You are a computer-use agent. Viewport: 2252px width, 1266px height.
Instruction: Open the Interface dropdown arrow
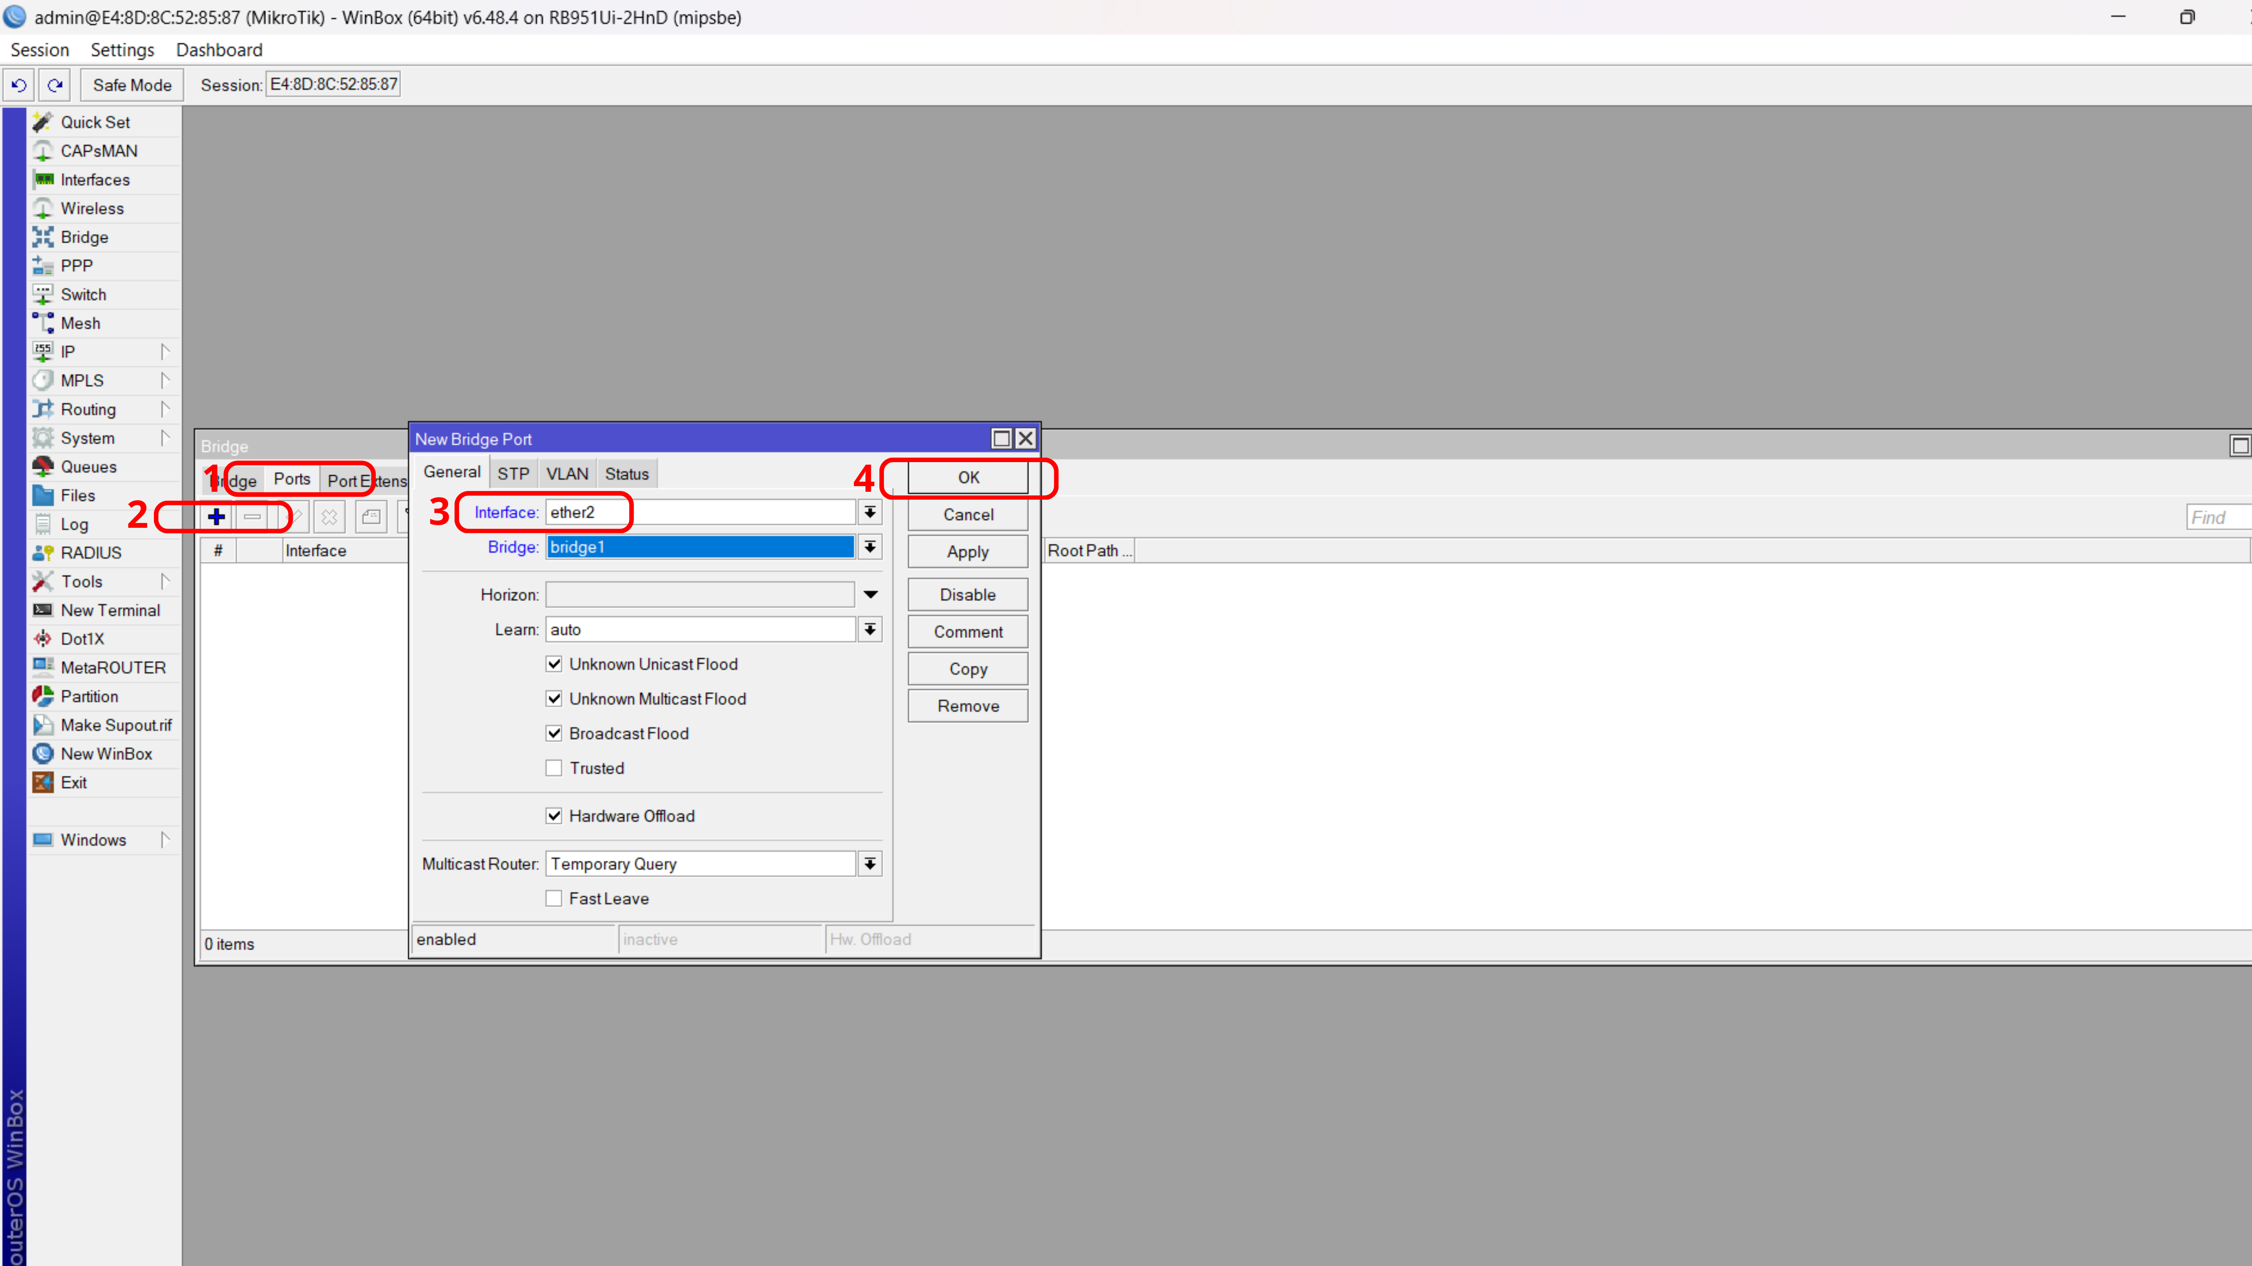point(870,513)
